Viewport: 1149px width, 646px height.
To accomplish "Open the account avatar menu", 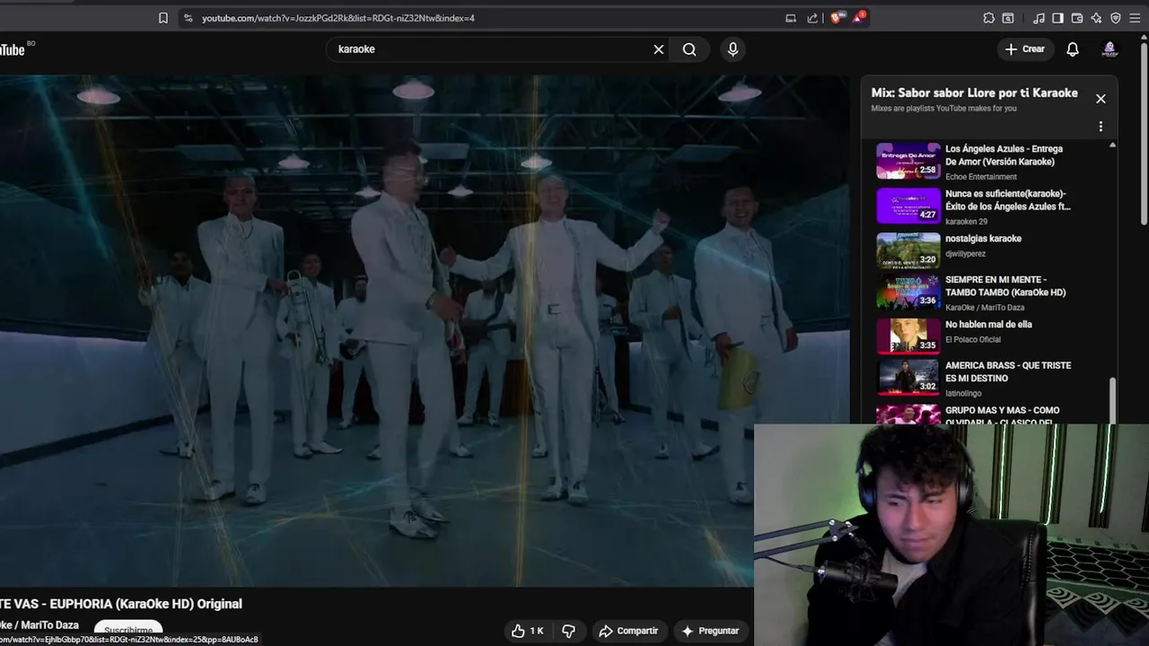I will pos(1110,49).
